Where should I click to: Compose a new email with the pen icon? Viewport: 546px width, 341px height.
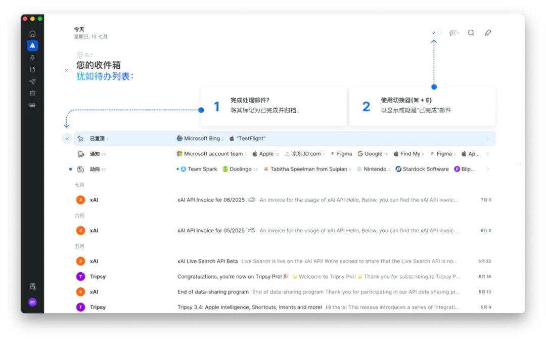coord(488,33)
